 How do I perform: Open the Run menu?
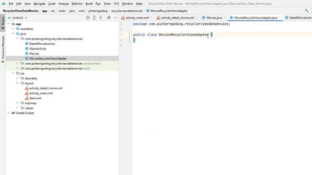coord(98,4)
